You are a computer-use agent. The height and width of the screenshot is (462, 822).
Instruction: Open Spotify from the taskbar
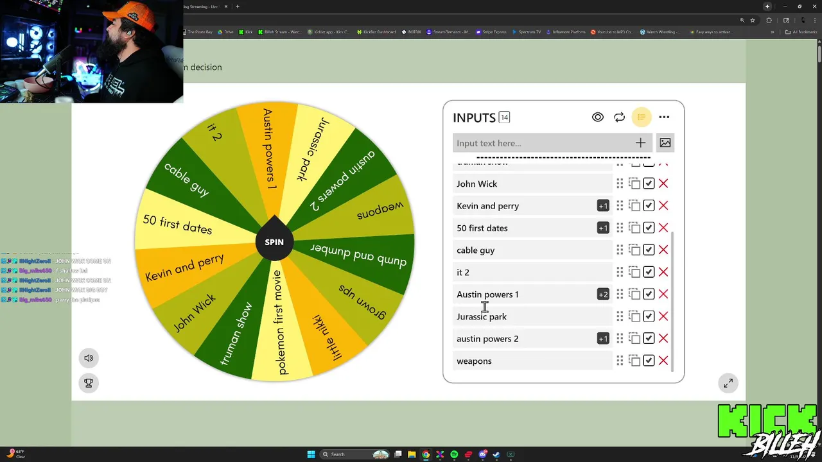pos(454,454)
